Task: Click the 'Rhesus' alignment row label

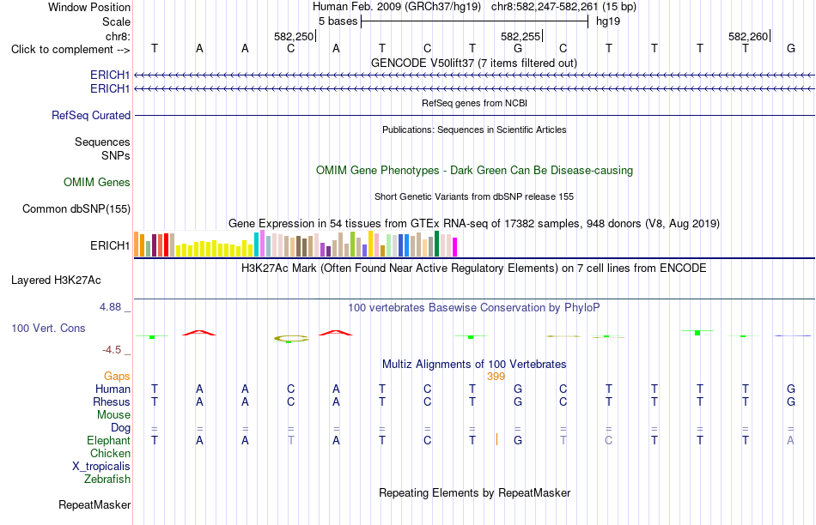Action: 112,401
